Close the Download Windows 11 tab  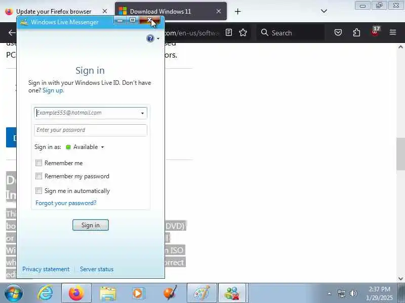(x=219, y=11)
